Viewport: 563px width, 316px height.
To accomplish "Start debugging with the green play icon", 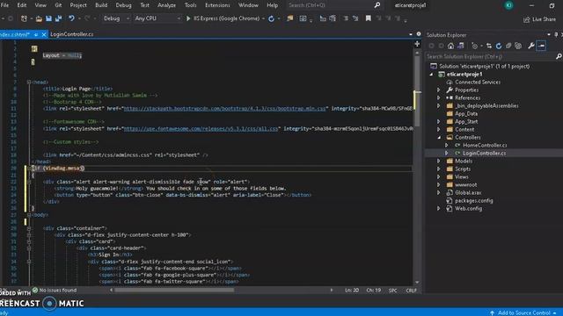I will click(x=188, y=18).
